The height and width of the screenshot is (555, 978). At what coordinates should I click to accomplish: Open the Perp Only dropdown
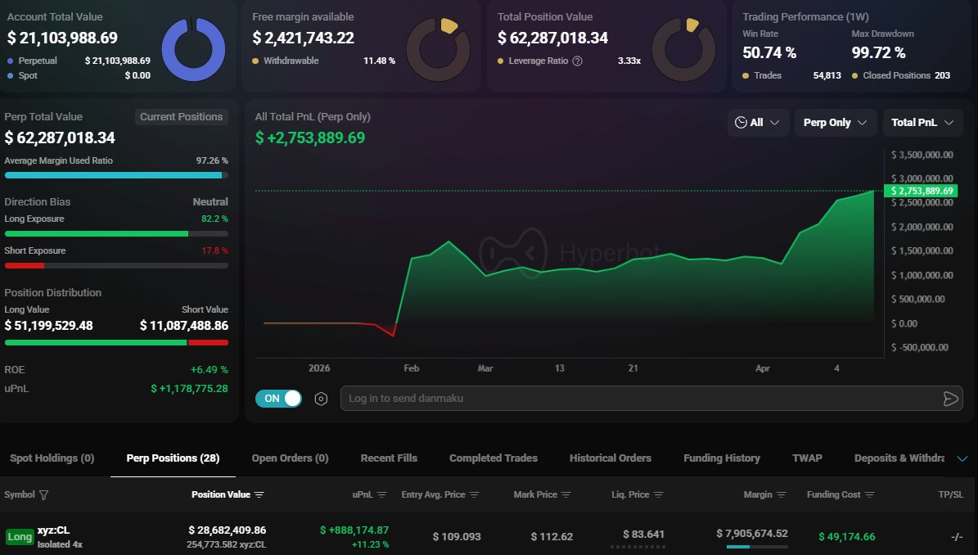[835, 122]
